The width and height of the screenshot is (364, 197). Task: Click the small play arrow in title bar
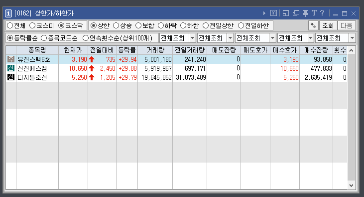tap(264, 13)
